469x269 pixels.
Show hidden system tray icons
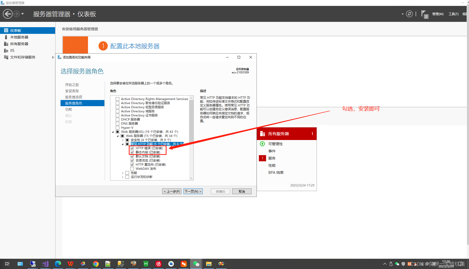(385, 264)
